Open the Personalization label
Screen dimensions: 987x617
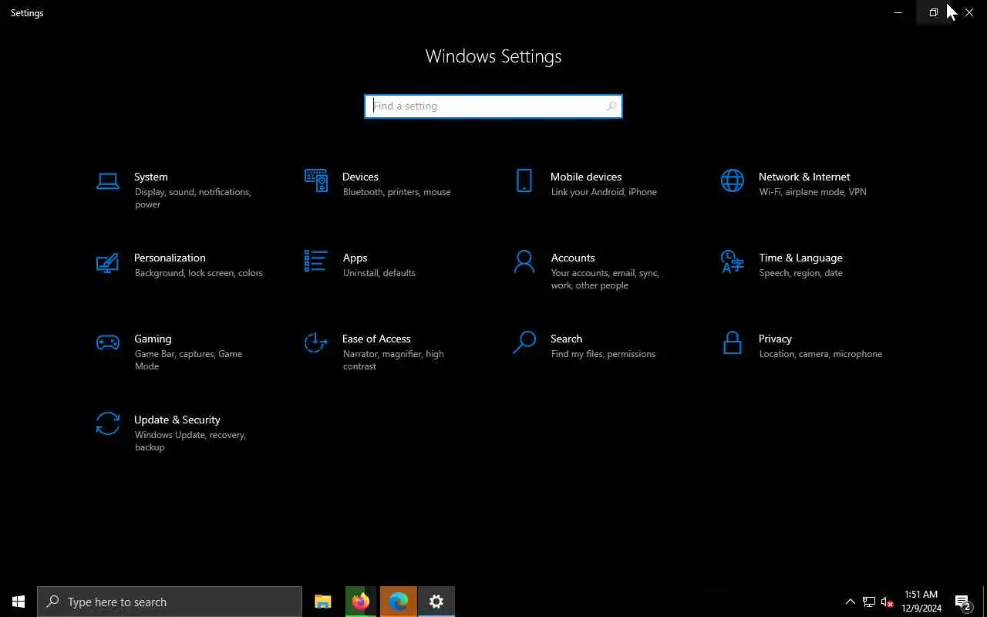tap(170, 258)
